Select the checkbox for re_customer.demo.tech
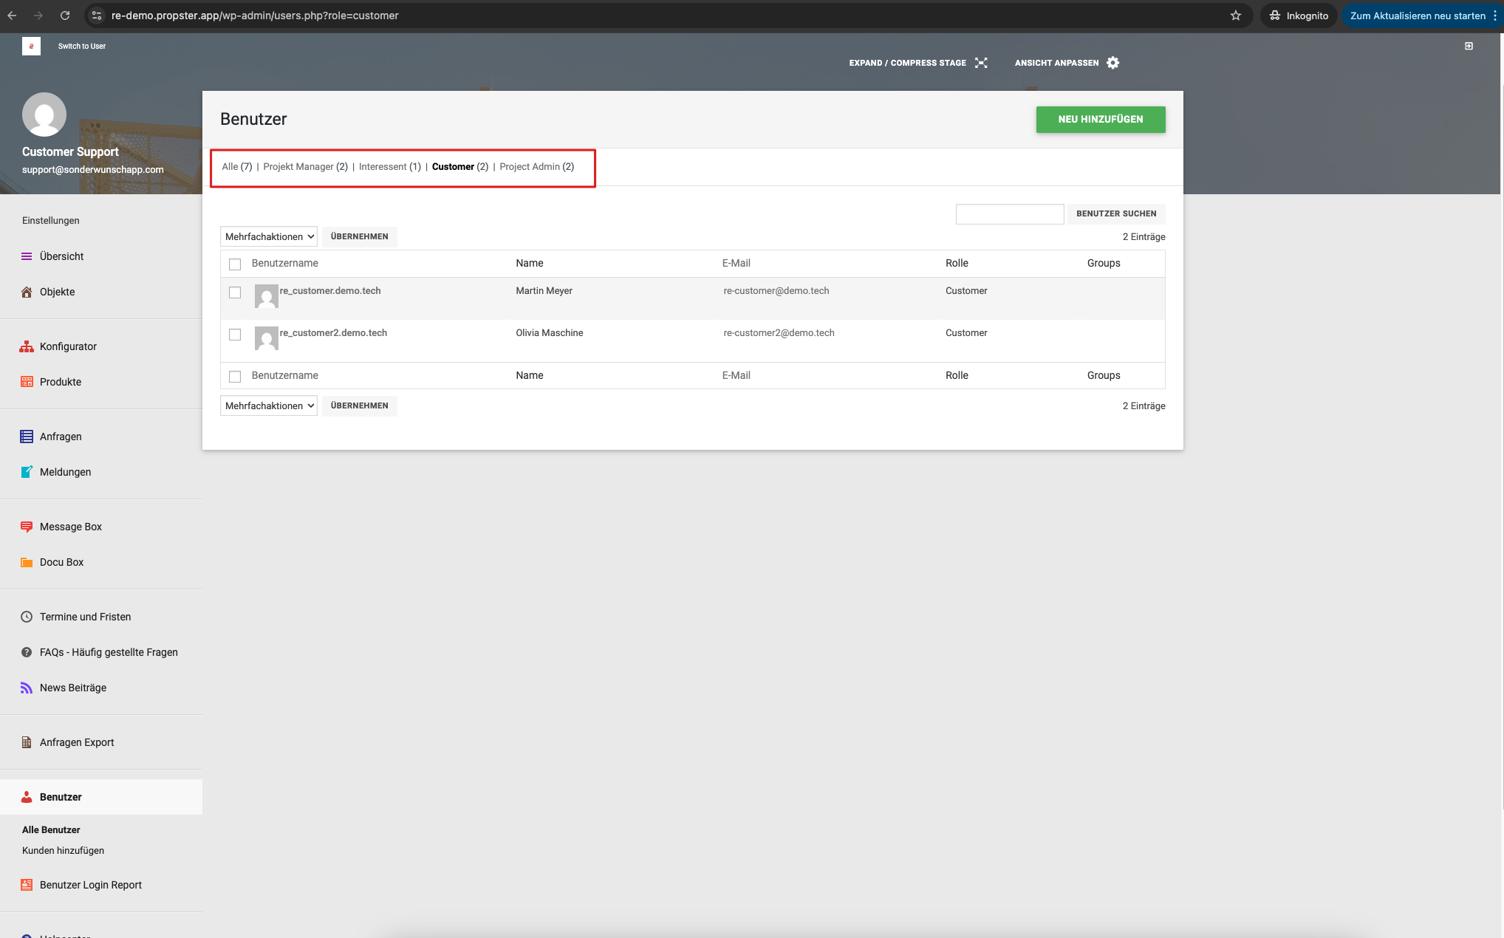 tap(235, 292)
